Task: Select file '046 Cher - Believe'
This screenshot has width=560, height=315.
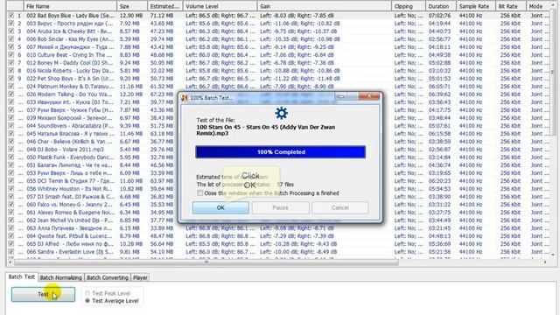Action: (x=70, y=142)
